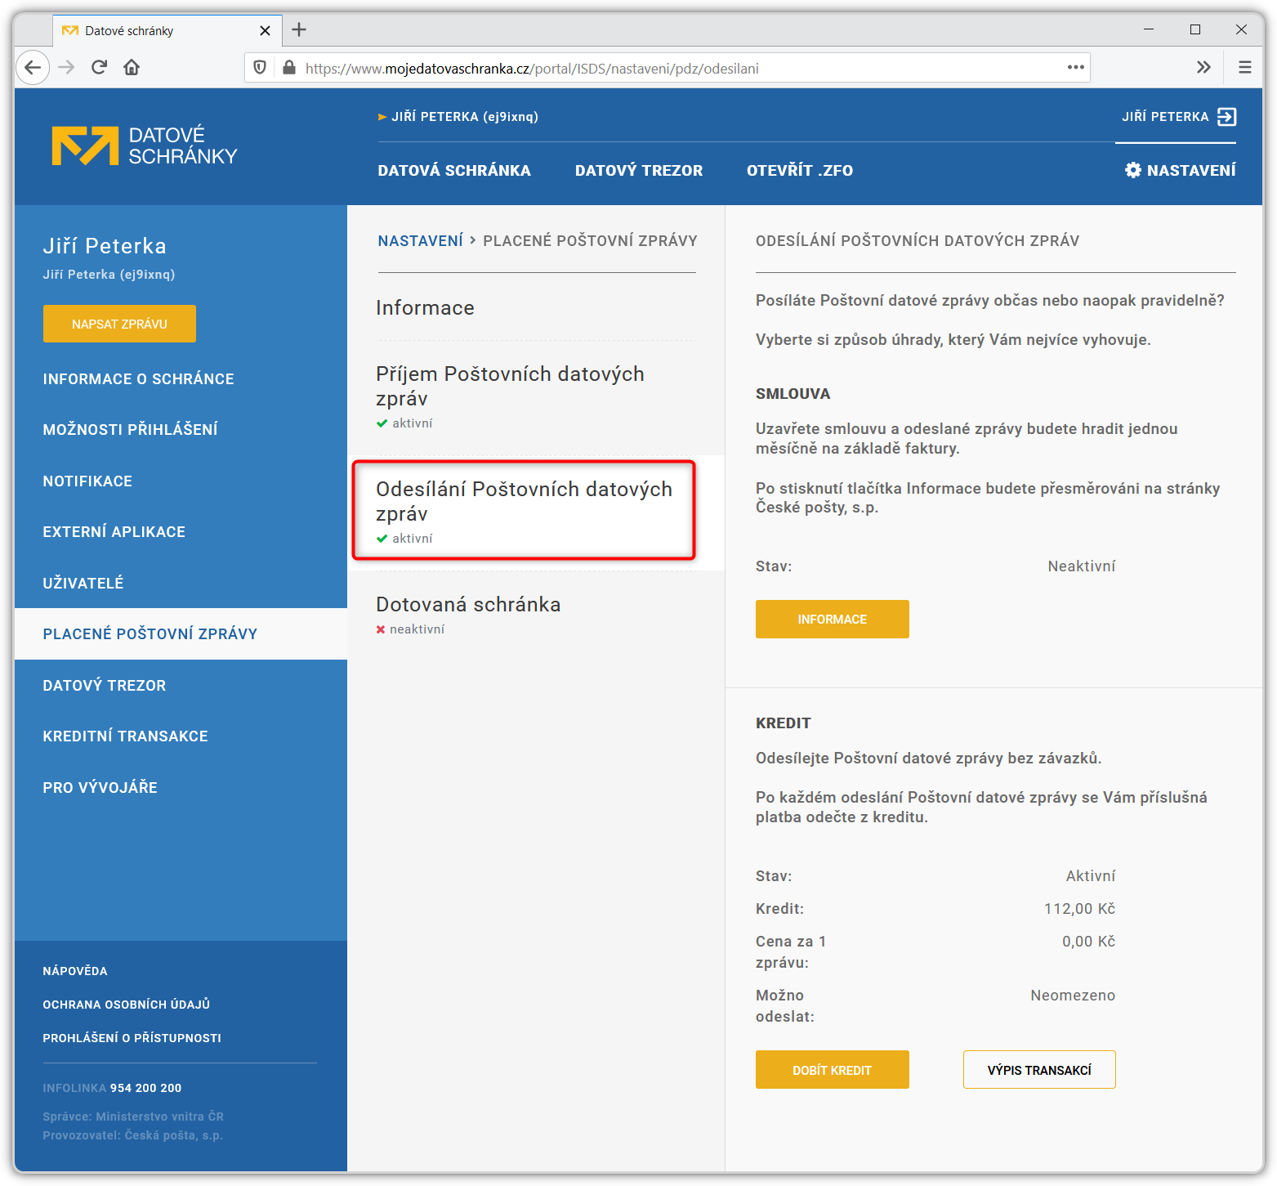The image size is (1277, 1186).
Task: Go to the browser Home icon
Action: (132, 67)
